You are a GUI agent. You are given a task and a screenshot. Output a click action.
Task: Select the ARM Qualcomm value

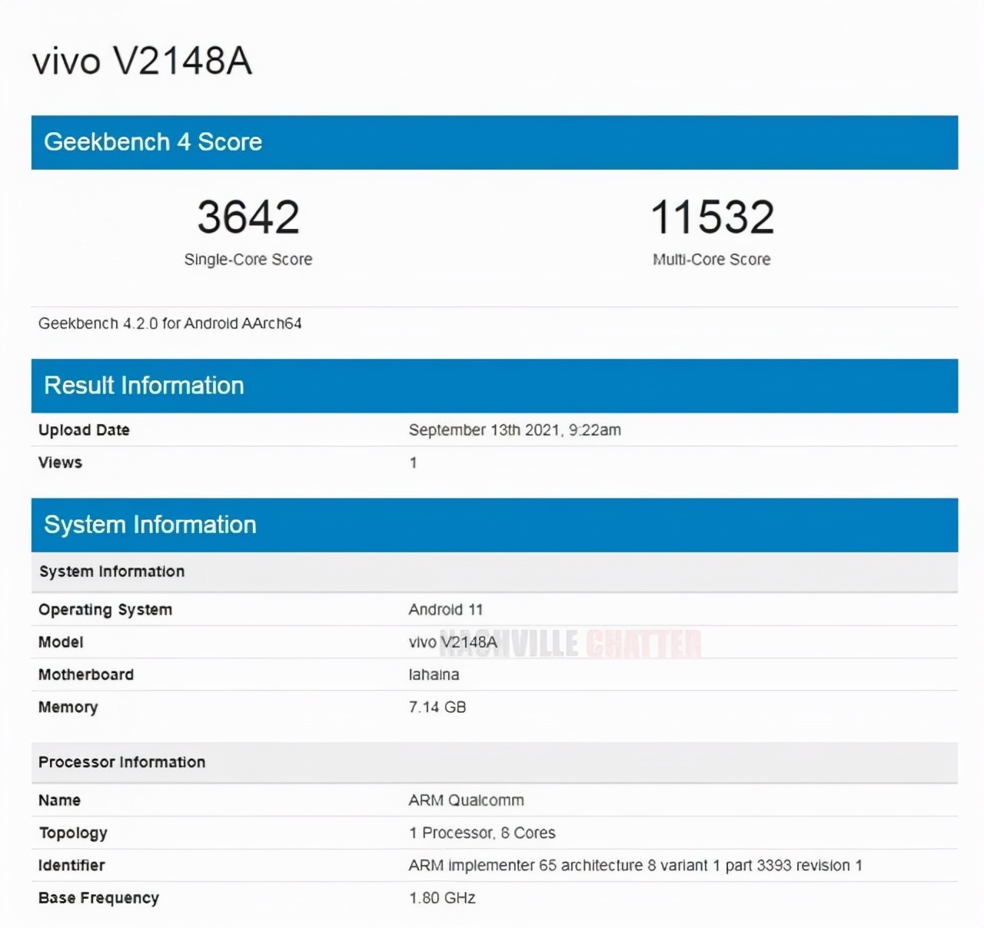point(467,800)
